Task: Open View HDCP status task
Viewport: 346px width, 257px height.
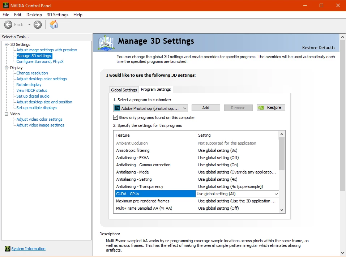Action: (x=32, y=90)
